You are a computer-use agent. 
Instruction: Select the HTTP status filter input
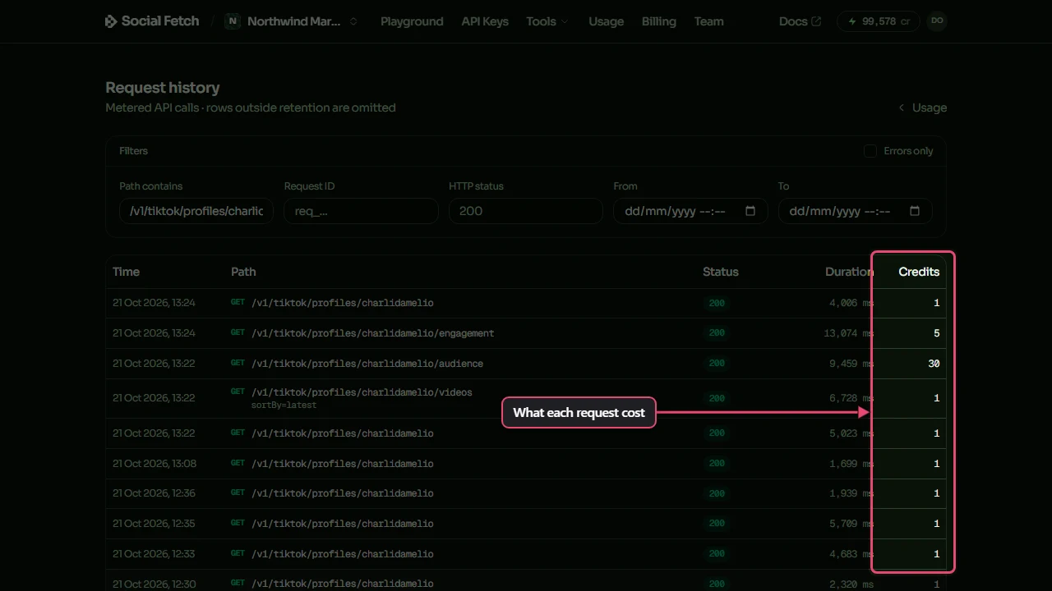(x=525, y=211)
